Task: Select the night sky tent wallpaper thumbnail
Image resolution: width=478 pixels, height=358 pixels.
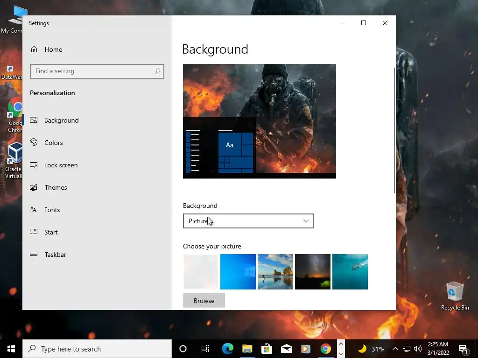Action: point(313,272)
